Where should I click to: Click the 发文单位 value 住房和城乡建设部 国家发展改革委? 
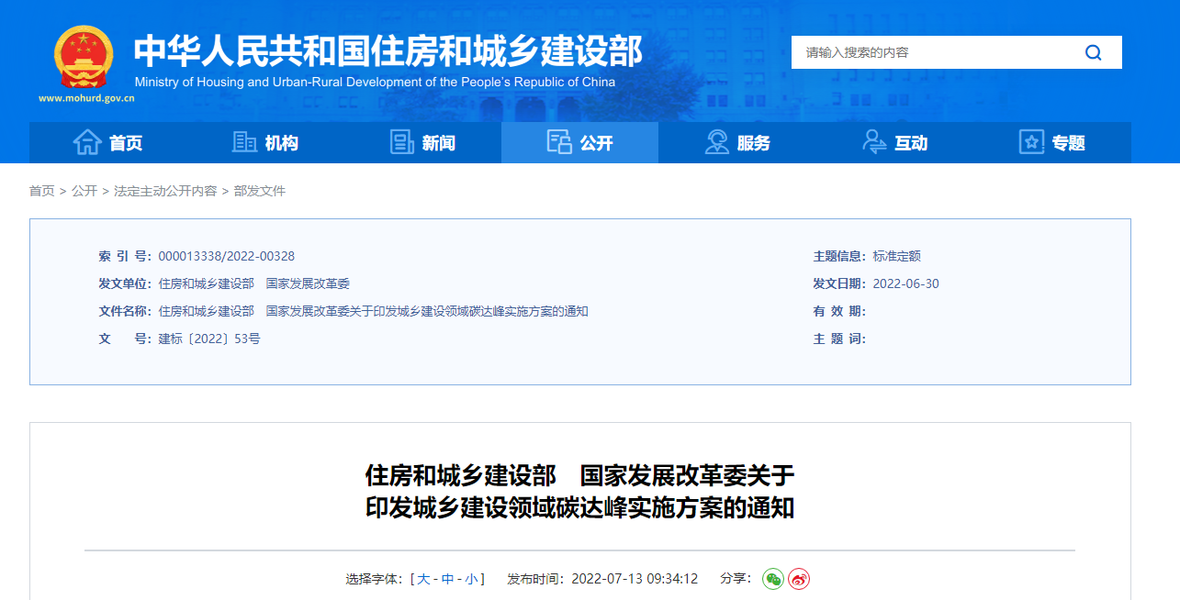pyautogui.click(x=254, y=283)
